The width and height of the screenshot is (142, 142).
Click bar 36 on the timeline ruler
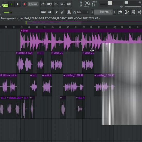point(138,27)
